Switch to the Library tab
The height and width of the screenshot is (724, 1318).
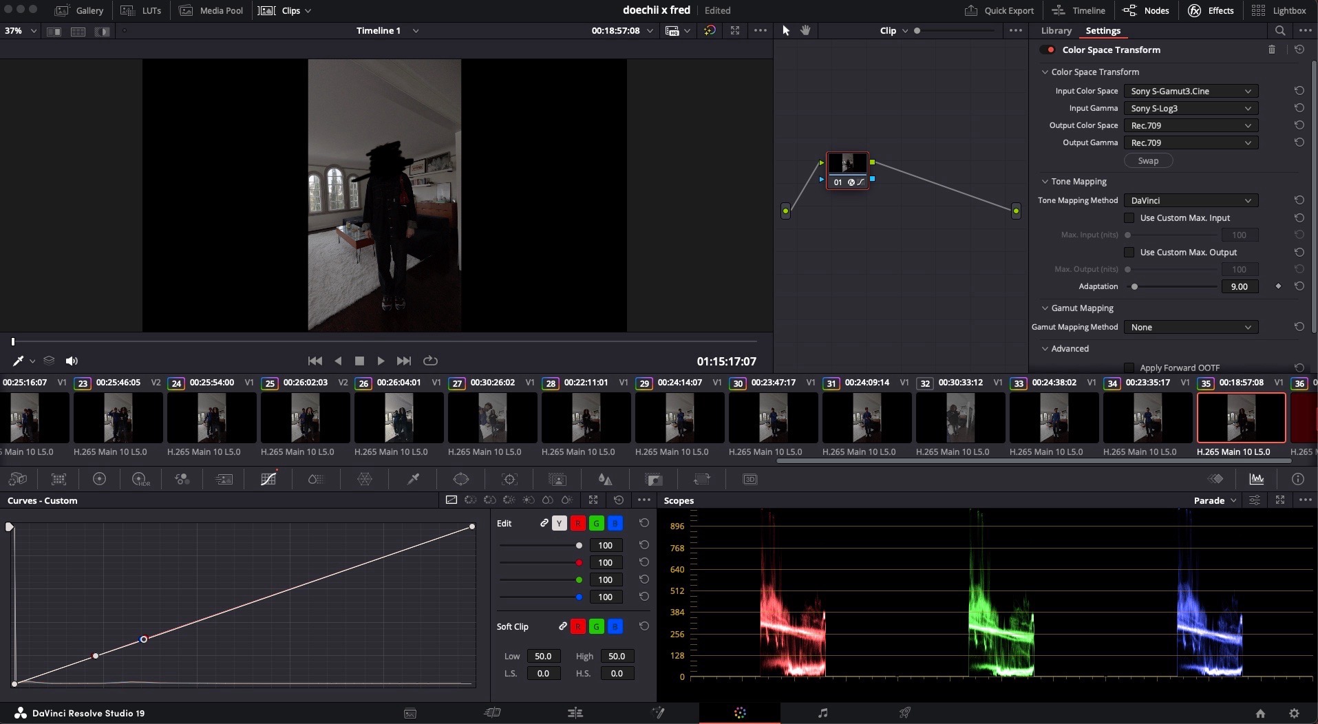[x=1056, y=30]
